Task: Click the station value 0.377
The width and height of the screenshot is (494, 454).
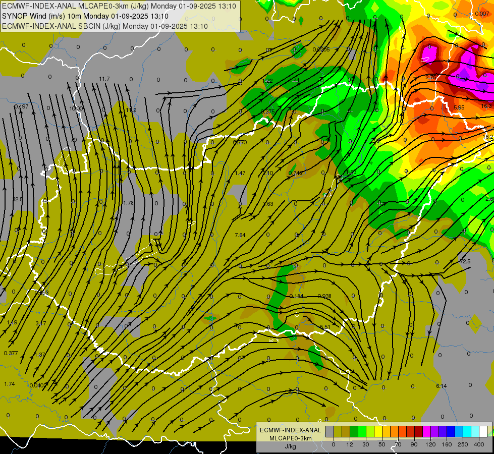Action: tap(11, 353)
